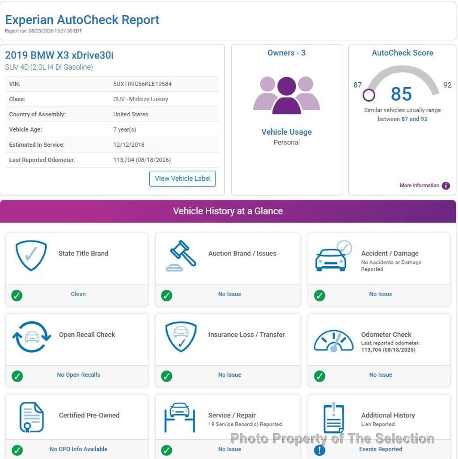The height and width of the screenshot is (459, 458).
Task: Click the score gauge circle marker
Action: [x=369, y=95]
